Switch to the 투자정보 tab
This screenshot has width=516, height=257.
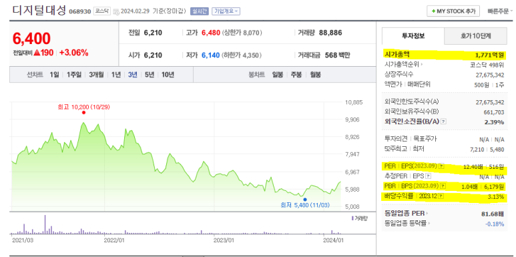click(x=413, y=36)
